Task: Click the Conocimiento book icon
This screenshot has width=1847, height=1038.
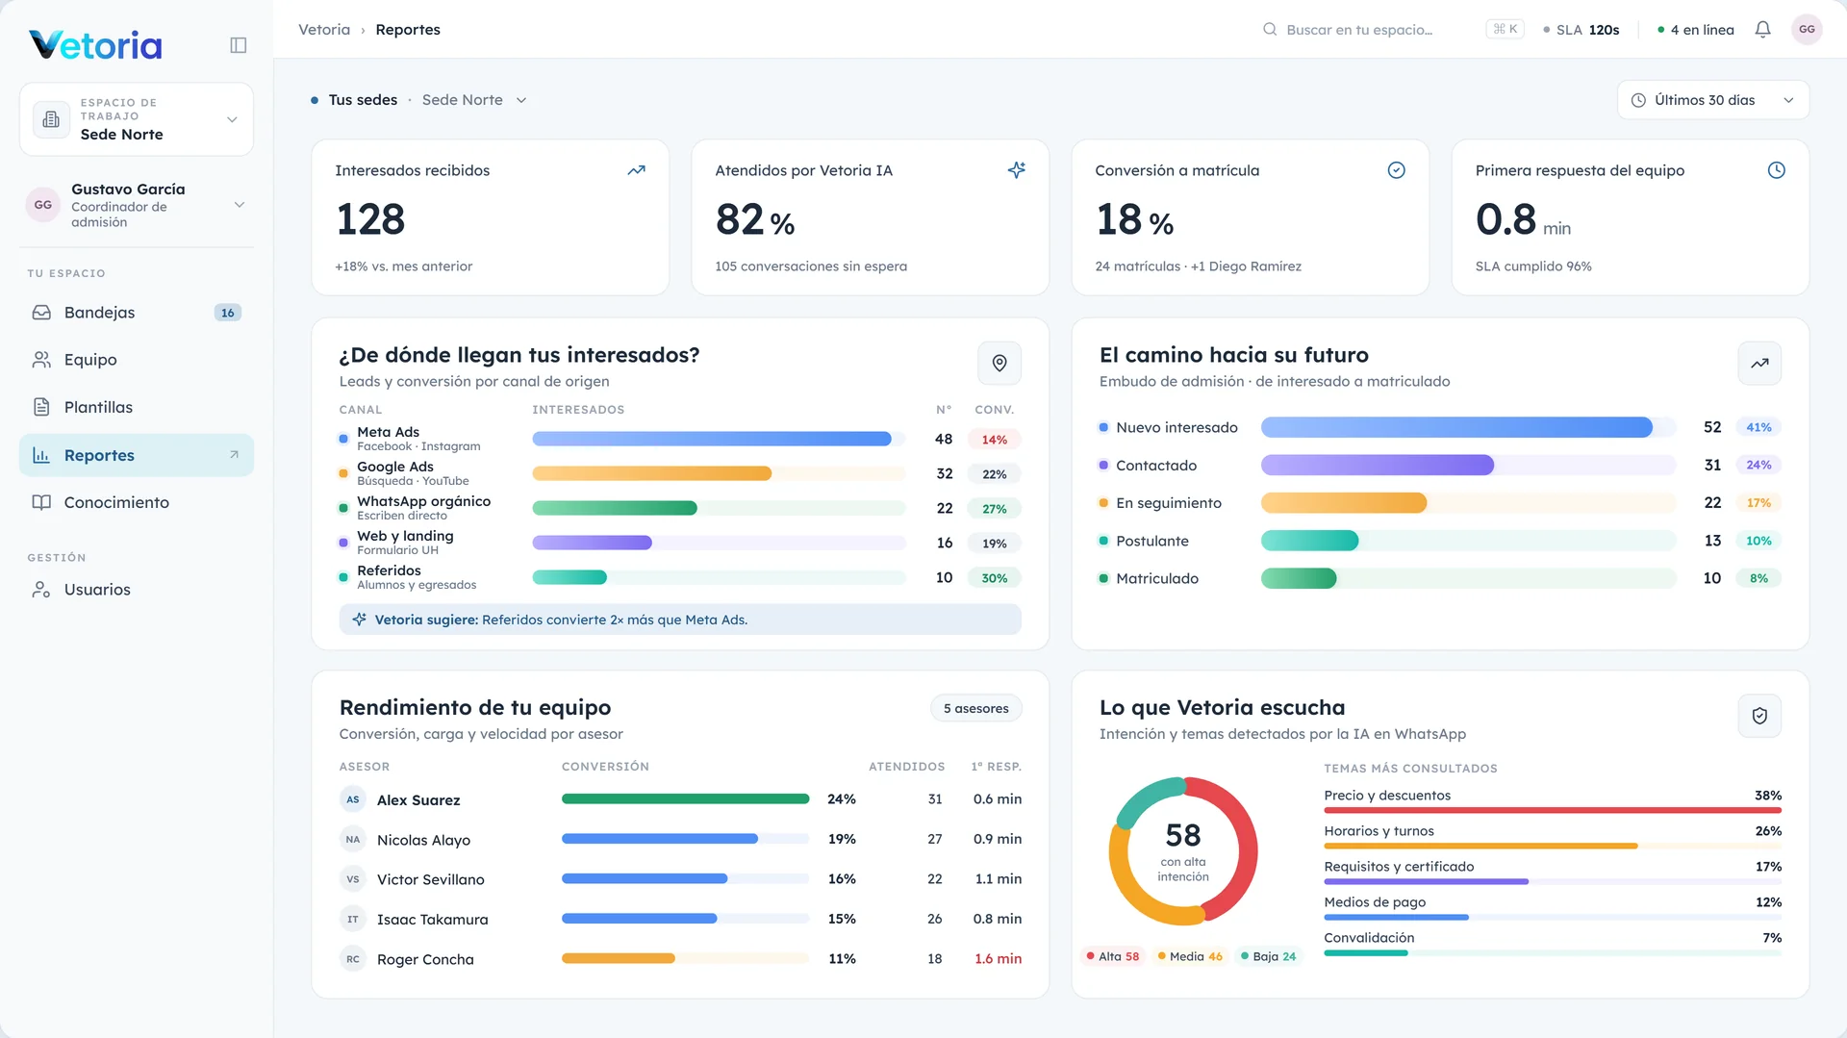Action: coord(41,502)
